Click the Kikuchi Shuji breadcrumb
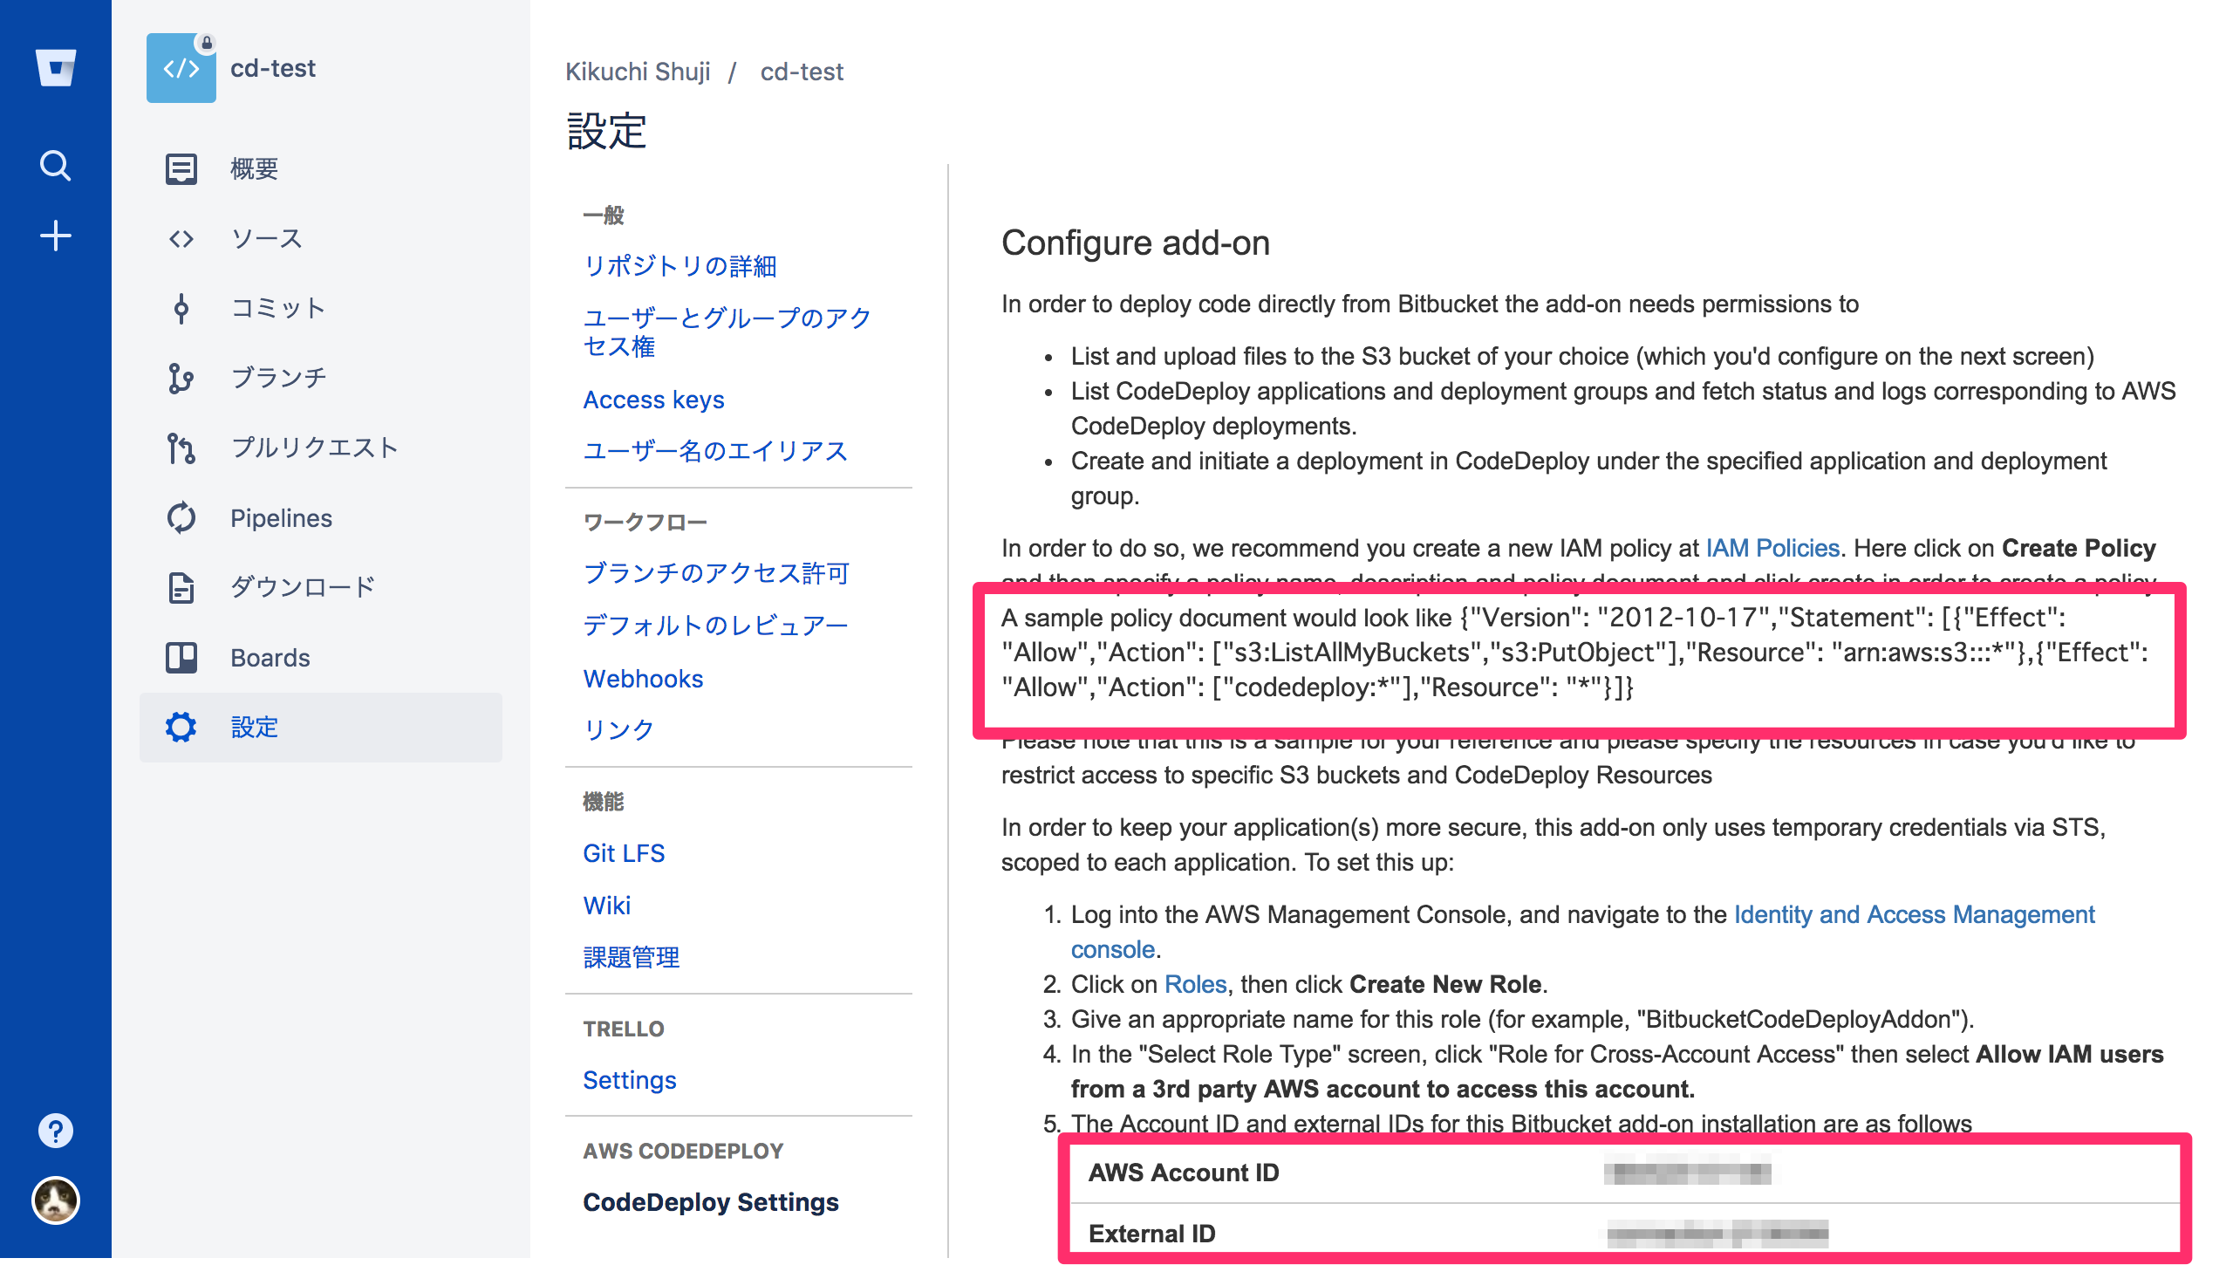The width and height of the screenshot is (2233, 1265). click(x=638, y=72)
